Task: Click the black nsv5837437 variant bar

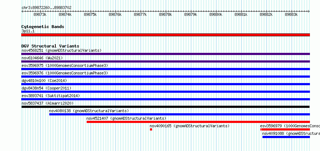Action: coord(165,107)
